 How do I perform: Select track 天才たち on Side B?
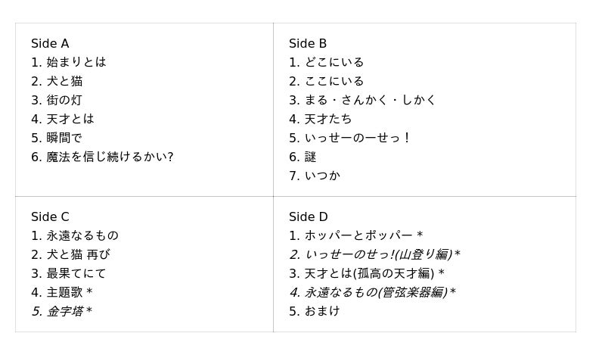click(x=327, y=120)
